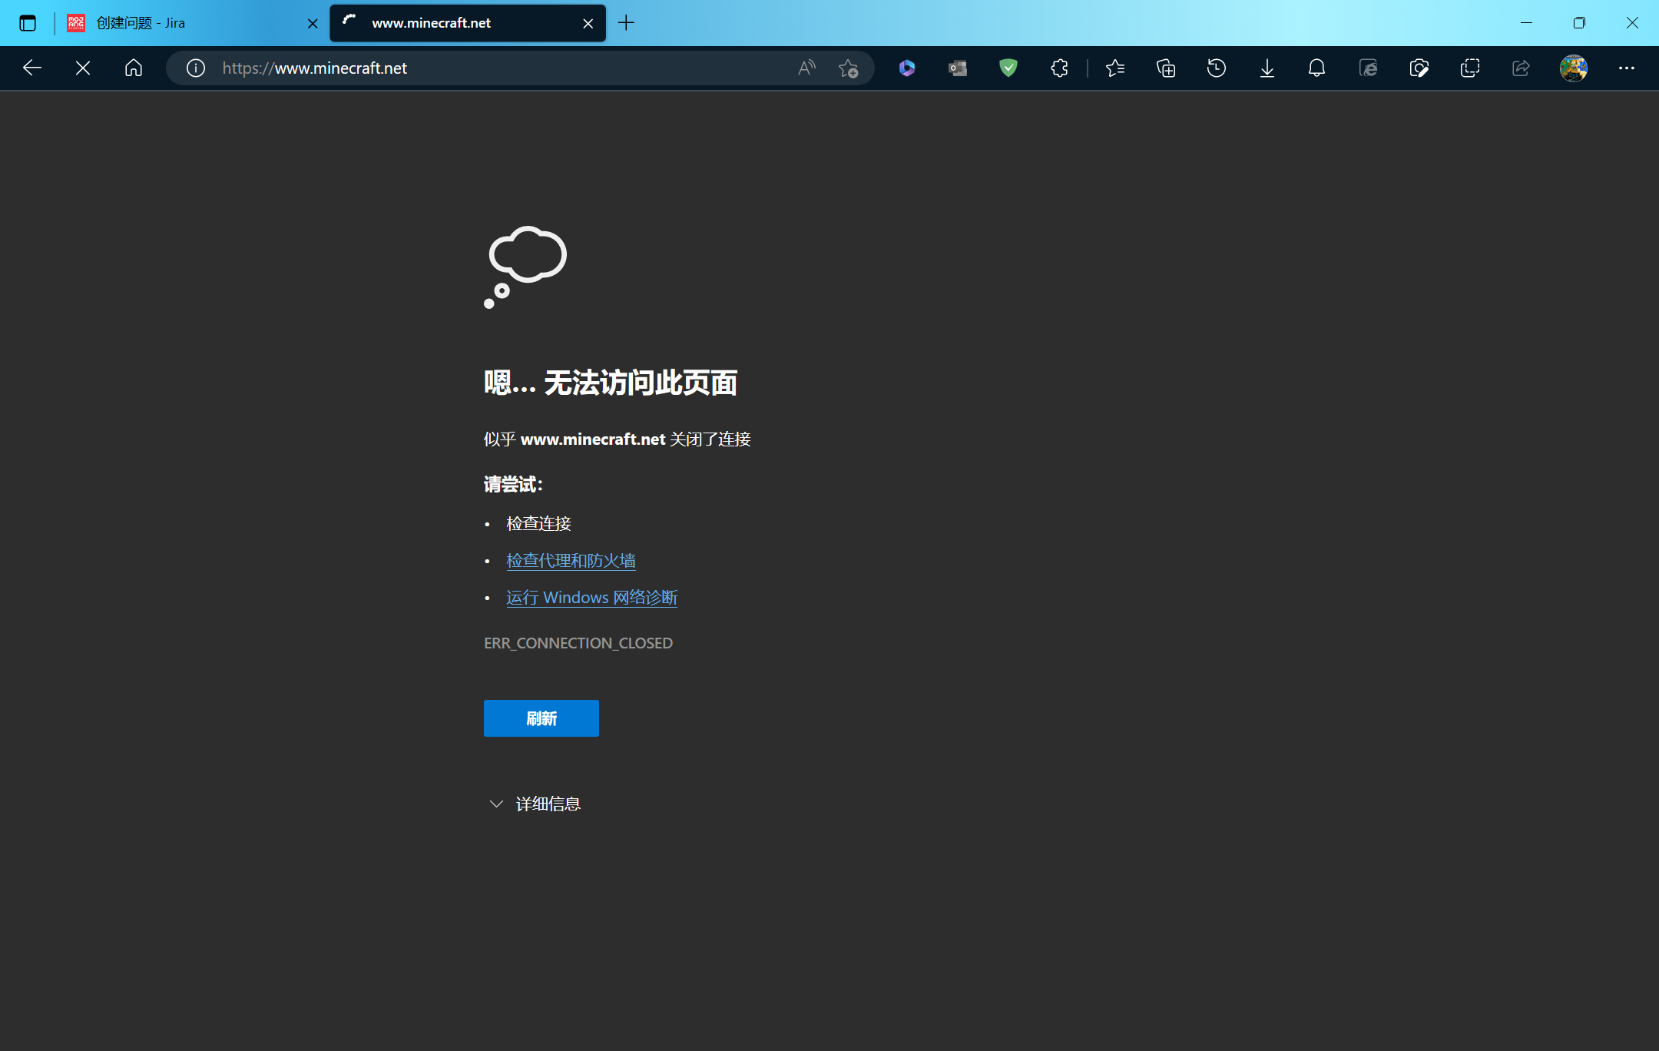Stop loading the page with X icon

(83, 68)
